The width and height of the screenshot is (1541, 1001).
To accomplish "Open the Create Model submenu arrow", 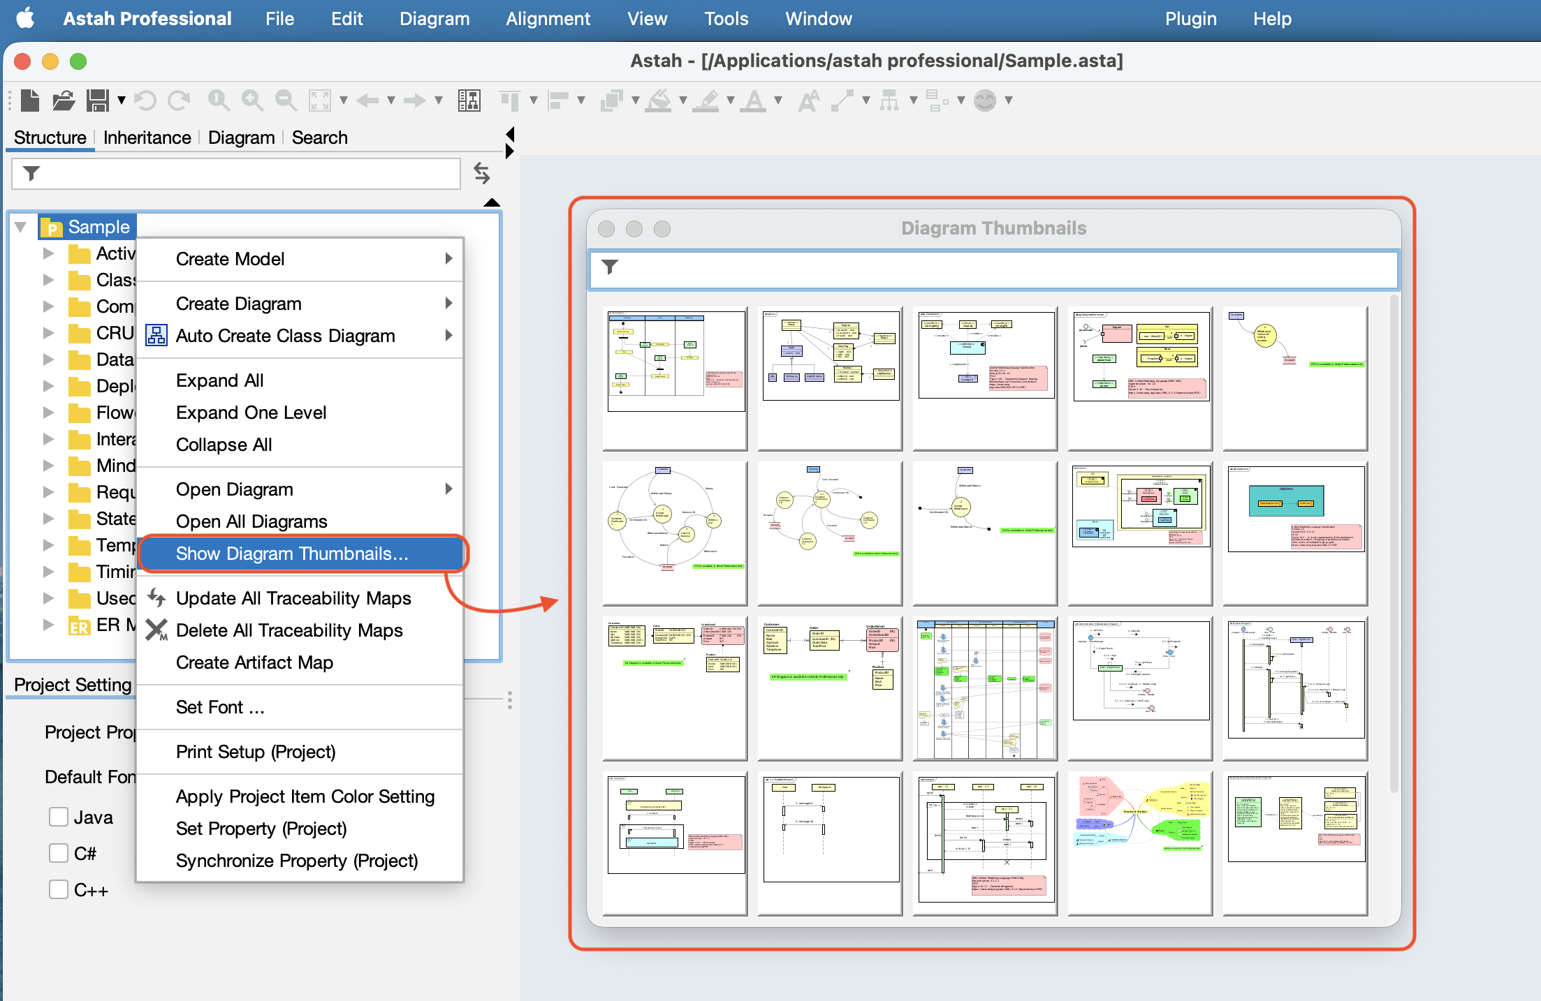I will tap(449, 258).
